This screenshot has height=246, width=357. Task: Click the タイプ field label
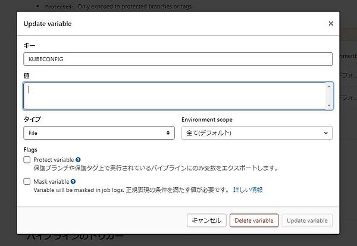[32, 119]
